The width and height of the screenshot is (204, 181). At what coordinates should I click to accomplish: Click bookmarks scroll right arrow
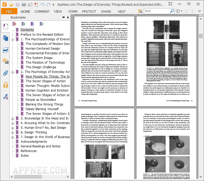point(68,177)
